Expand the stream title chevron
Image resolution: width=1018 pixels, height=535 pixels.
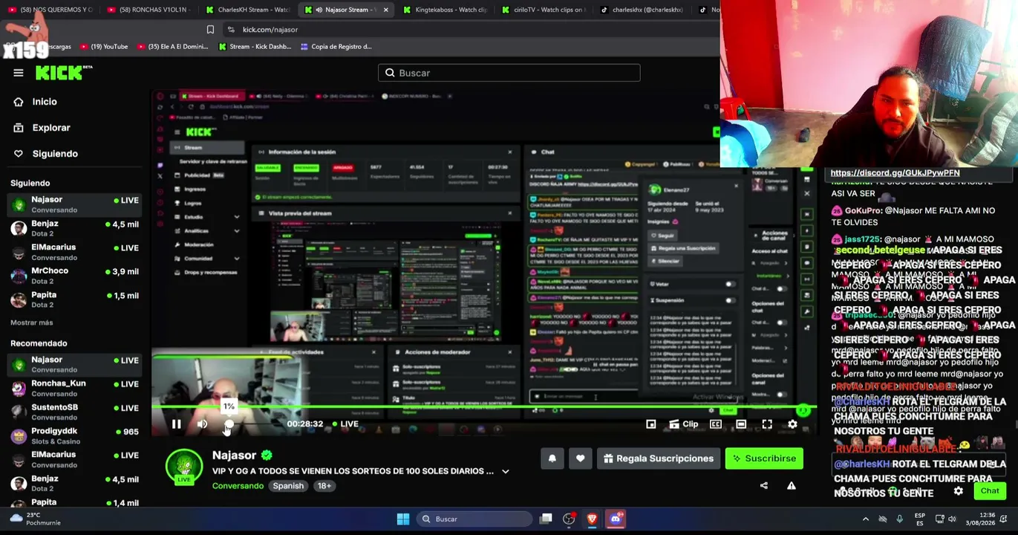coord(505,471)
